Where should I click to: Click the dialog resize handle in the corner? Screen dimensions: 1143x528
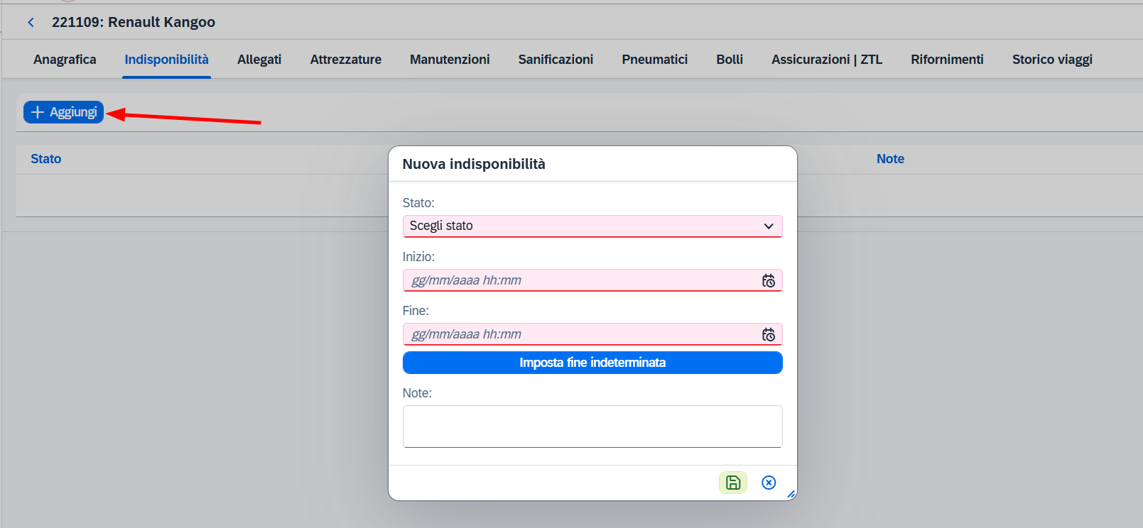point(791,495)
